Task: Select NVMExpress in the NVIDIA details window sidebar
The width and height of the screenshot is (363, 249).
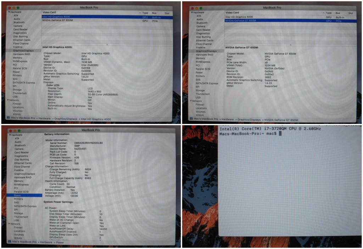Action: coord(203,62)
